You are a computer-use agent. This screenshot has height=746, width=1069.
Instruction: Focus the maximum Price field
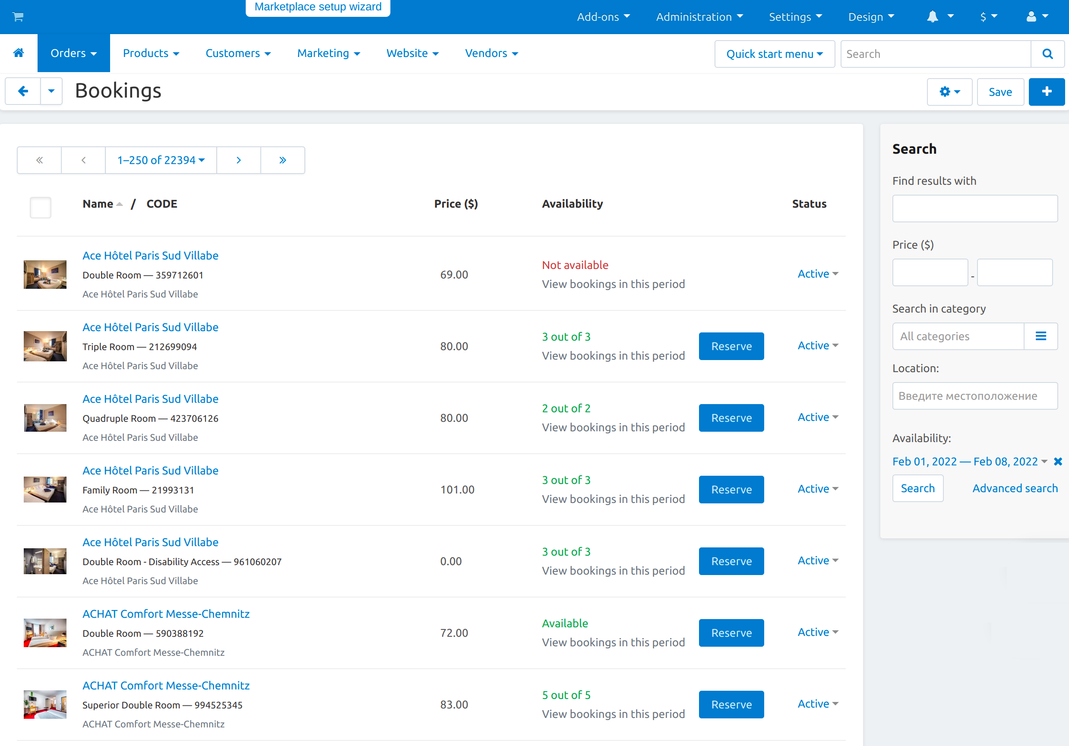tap(1015, 272)
